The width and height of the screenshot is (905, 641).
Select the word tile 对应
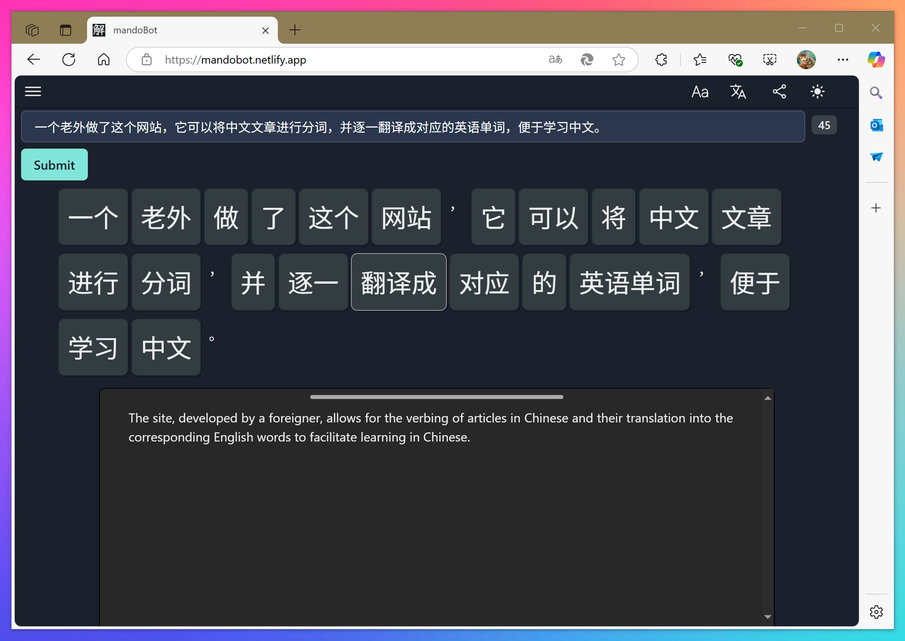pyautogui.click(x=484, y=283)
